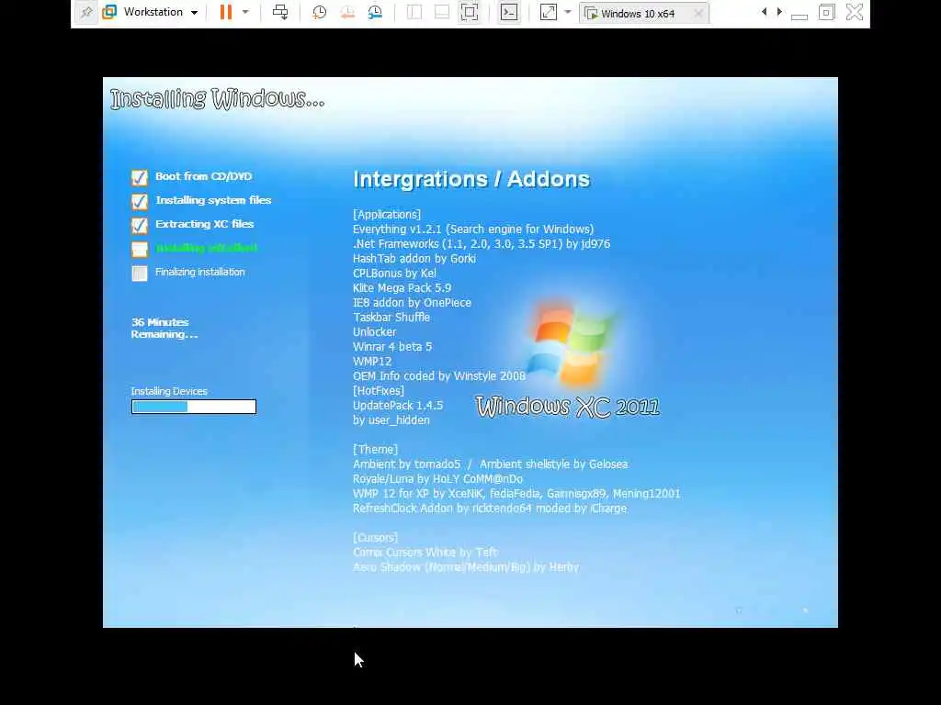Screen dimensions: 941x705
Task: Pause the virtual machine
Action: [226, 12]
